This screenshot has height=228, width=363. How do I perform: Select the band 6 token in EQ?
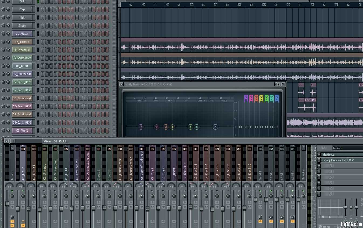click(197, 127)
